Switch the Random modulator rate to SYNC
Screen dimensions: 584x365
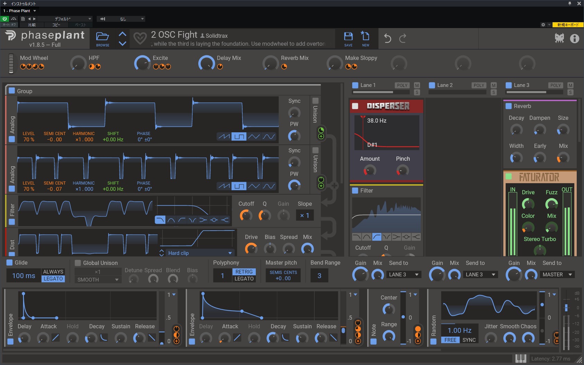click(469, 340)
